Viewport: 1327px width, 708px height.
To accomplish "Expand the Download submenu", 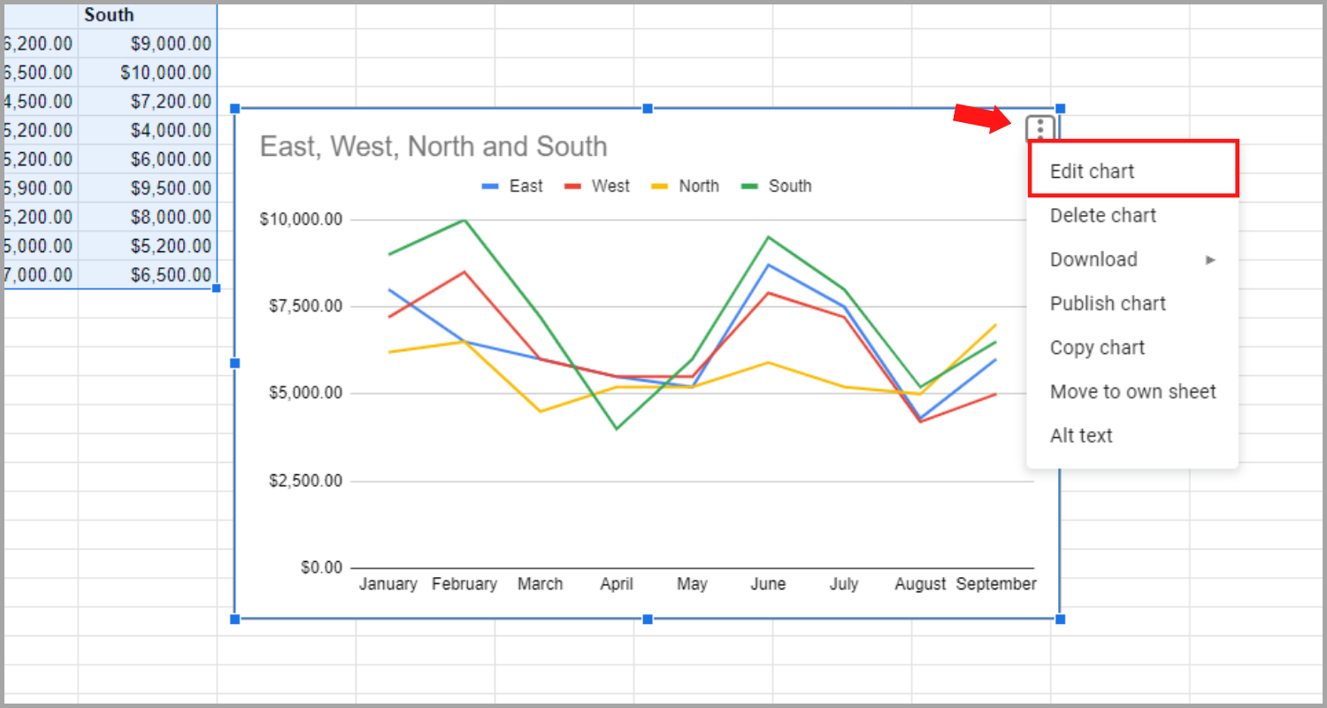I will (1093, 259).
